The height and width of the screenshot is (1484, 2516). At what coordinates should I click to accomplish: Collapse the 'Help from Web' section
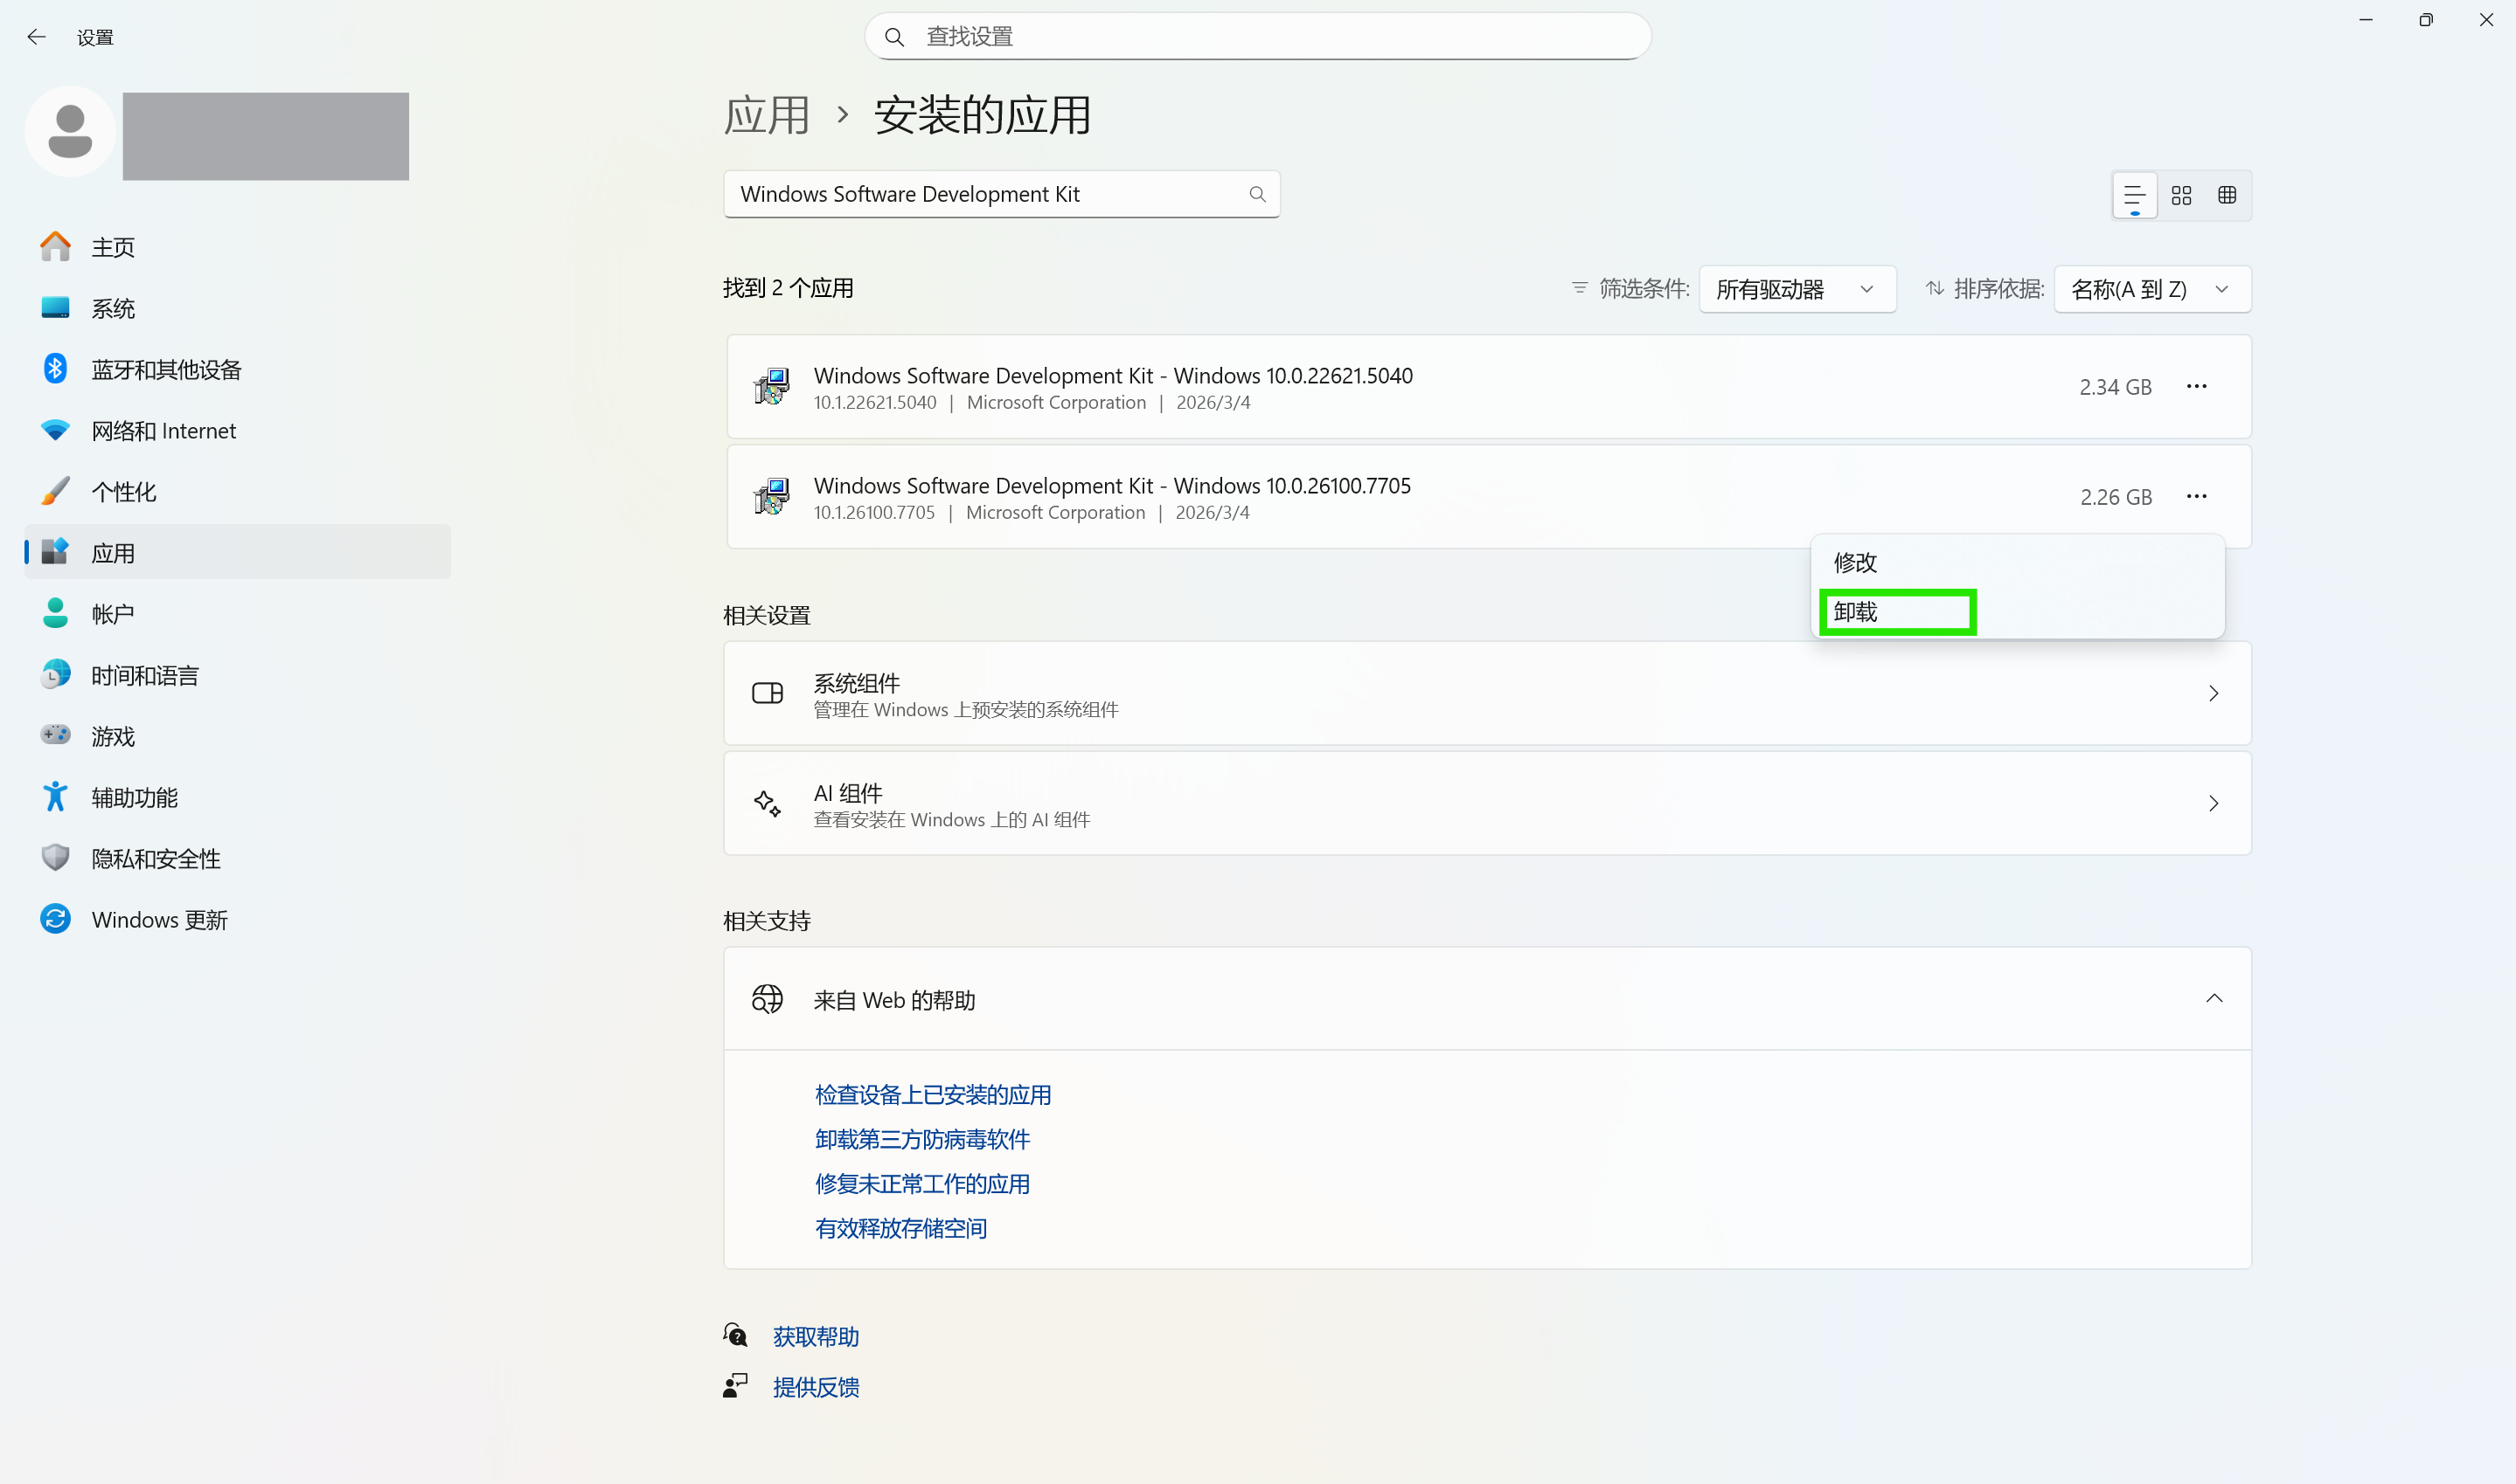point(2214,998)
